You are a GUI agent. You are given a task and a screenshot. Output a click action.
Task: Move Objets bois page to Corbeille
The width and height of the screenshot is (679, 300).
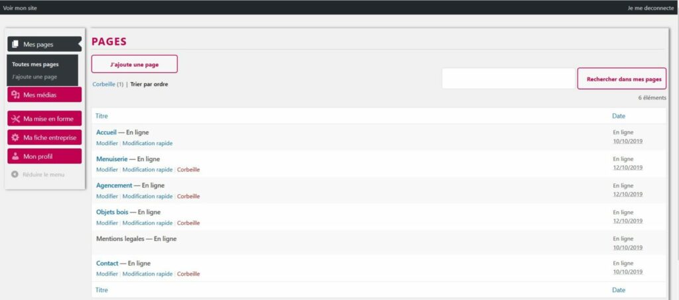pos(188,223)
